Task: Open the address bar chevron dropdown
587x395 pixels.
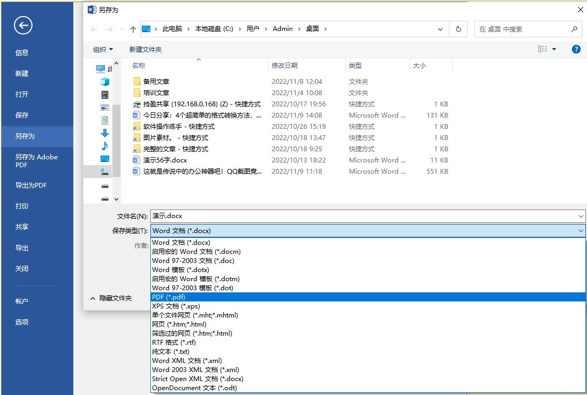Action: (440, 29)
